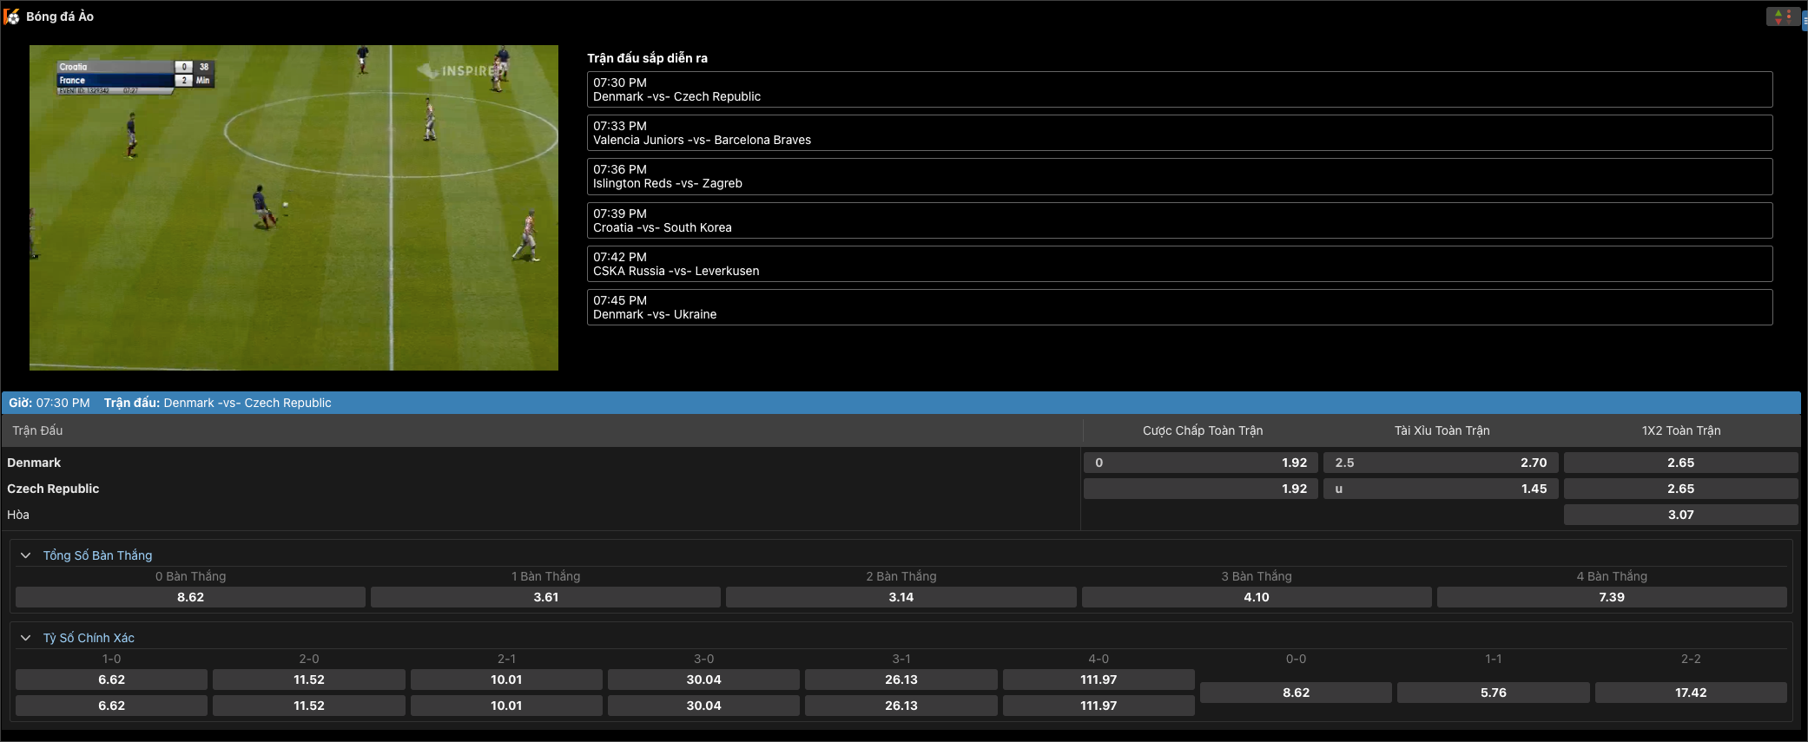This screenshot has width=1808, height=742.
Task: Select the 07:33 PM Valencia Juniors vs Barcelona Braves match
Action: (x=1178, y=133)
